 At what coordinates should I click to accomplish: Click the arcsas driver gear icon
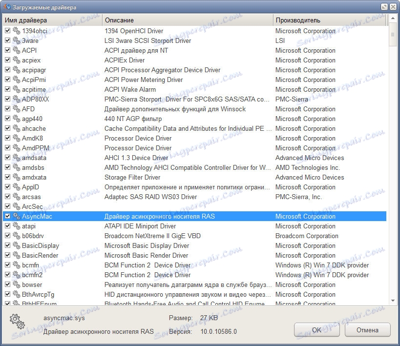point(17,197)
